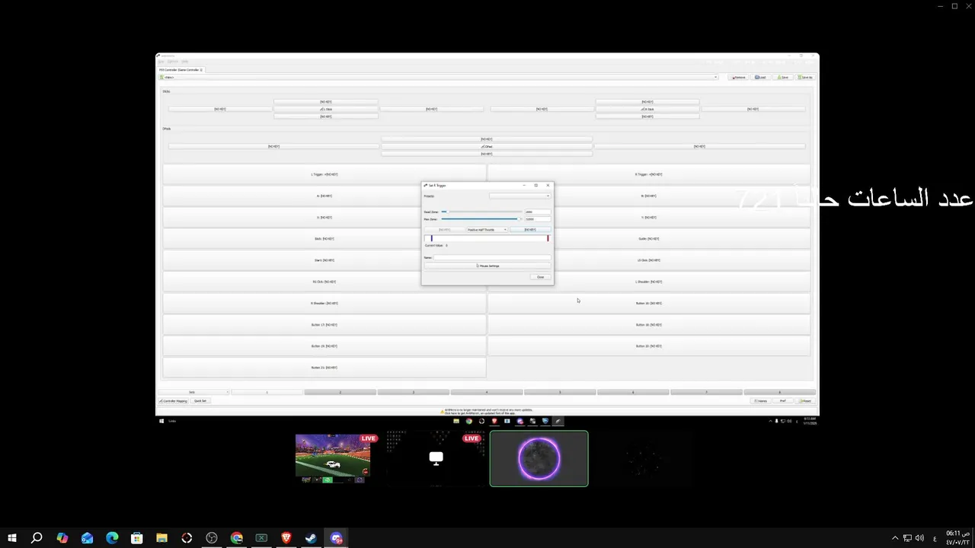Image resolution: width=975 pixels, height=548 pixels.
Task: Click the Close button in trigger dialog
Action: (x=540, y=277)
